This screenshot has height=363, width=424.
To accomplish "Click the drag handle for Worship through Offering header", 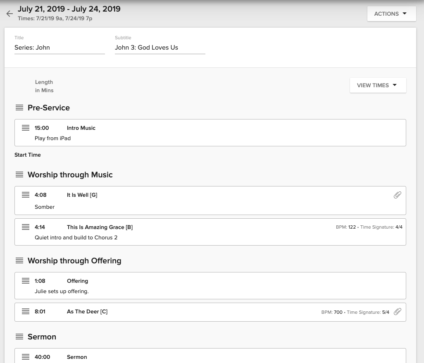I will click(x=19, y=260).
